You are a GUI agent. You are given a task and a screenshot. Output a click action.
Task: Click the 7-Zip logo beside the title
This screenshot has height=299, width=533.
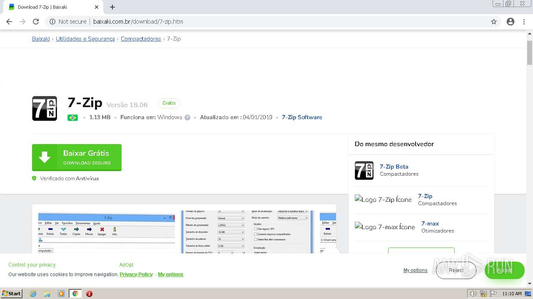45,108
